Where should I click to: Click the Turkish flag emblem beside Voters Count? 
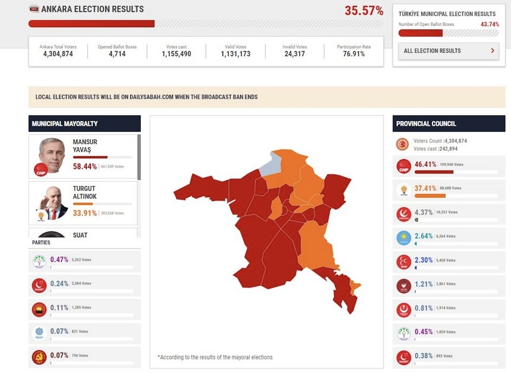[403, 144]
